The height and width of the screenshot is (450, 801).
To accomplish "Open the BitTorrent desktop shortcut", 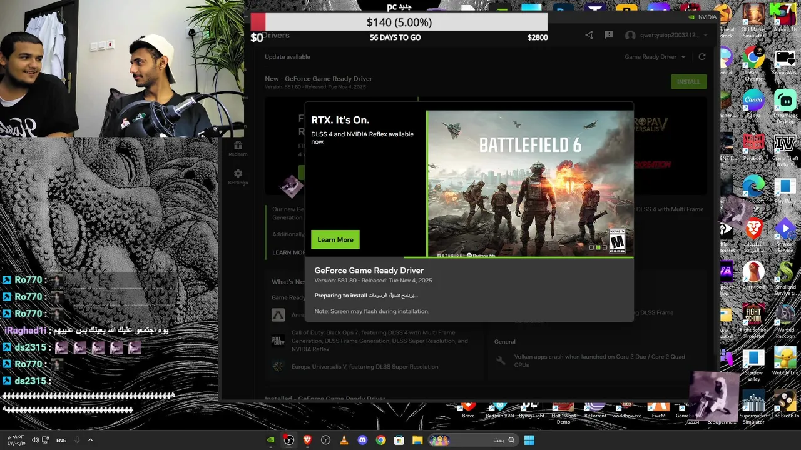I will tap(595, 411).
